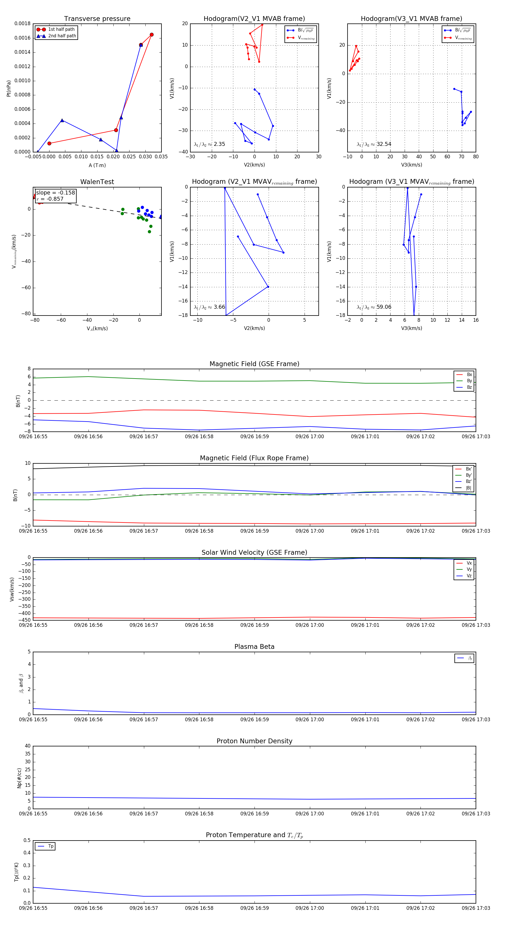Screen dimensions: 509x933
Task: Select the Bz legend entry in GSE plot
Action: [464, 387]
